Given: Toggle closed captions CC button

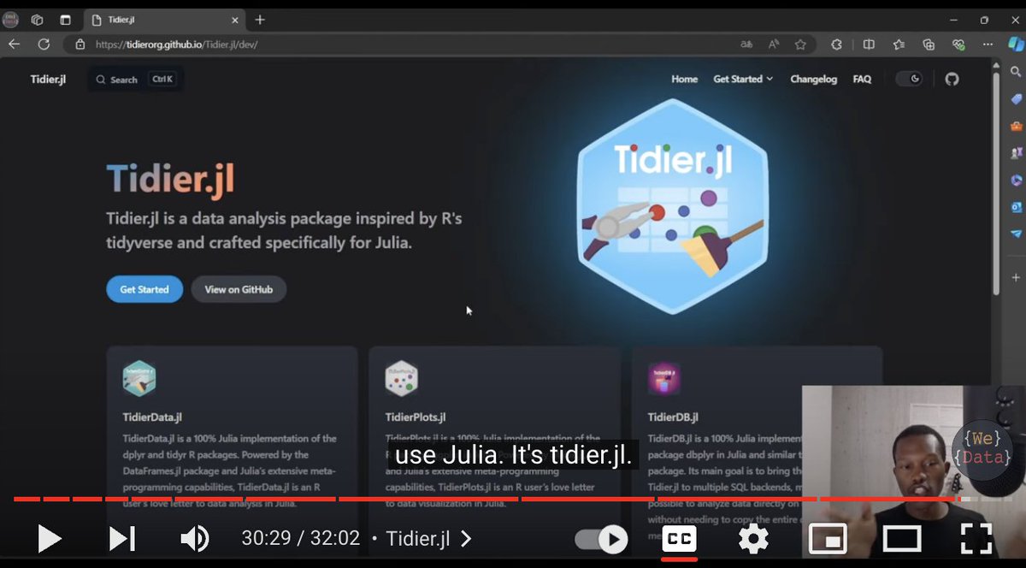Looking at the screenshot, I should [679, 539].
